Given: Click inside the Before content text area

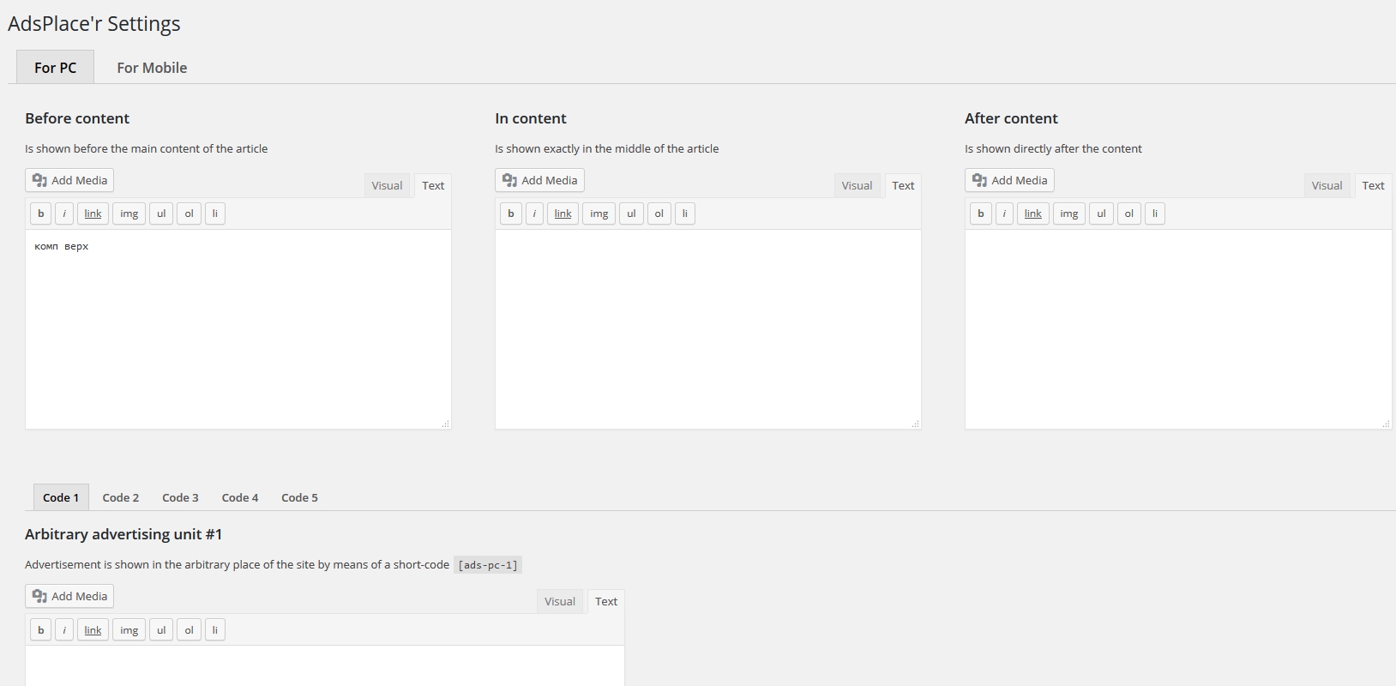Looking at the screenshot, I should tap(238, 329).
